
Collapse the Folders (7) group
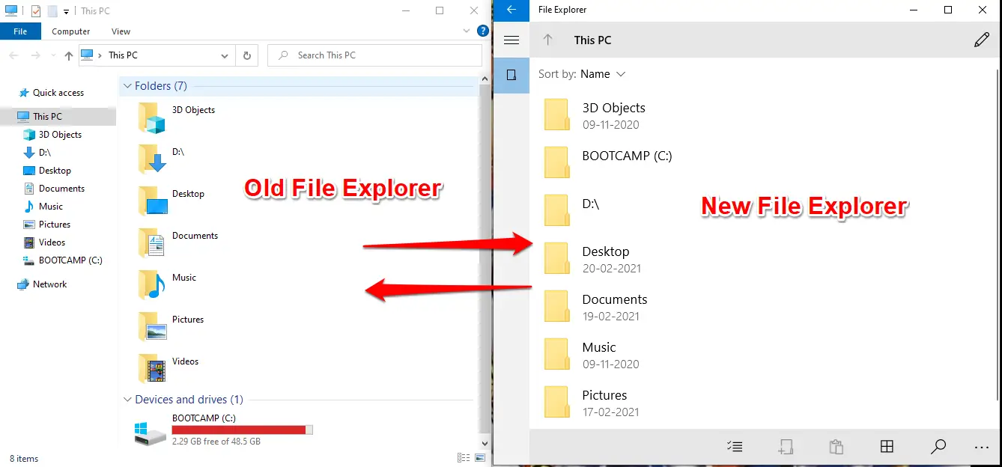(x=127, y=86)
